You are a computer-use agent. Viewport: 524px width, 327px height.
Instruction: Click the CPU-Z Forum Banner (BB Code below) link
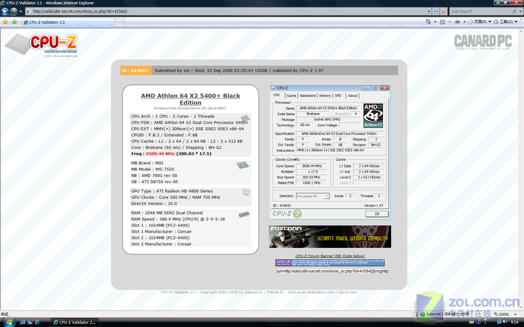[330, 256]
